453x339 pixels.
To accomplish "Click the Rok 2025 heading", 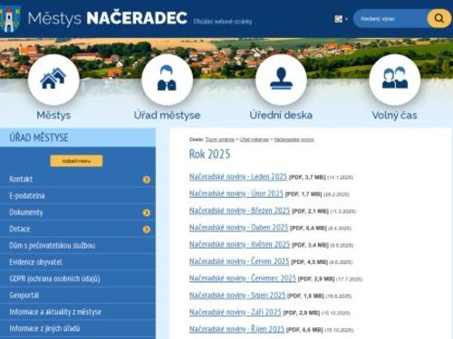I will click(x=209, y=154).
